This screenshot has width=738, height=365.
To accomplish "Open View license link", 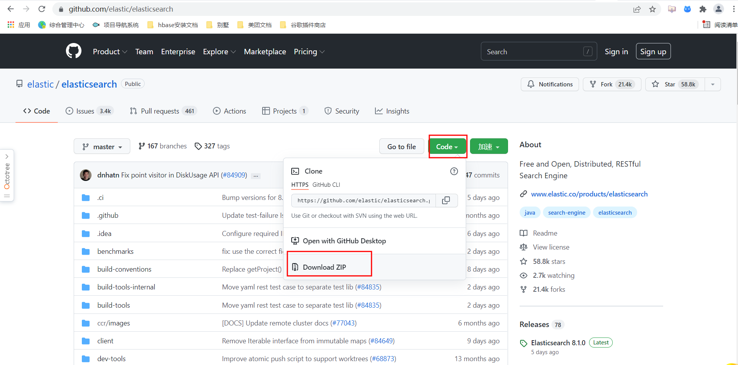I will pos(544,247).
